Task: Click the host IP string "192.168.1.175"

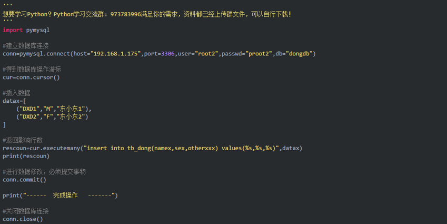Action: coord(115,54)
